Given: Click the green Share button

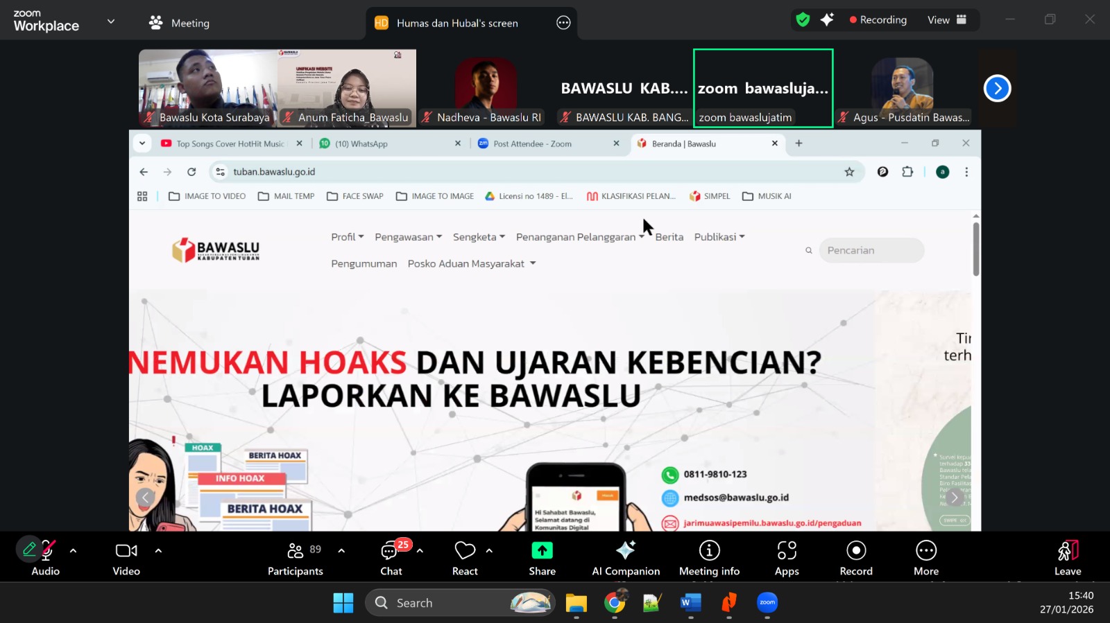Looking at the screenshot, I should [x=542, y=550].
